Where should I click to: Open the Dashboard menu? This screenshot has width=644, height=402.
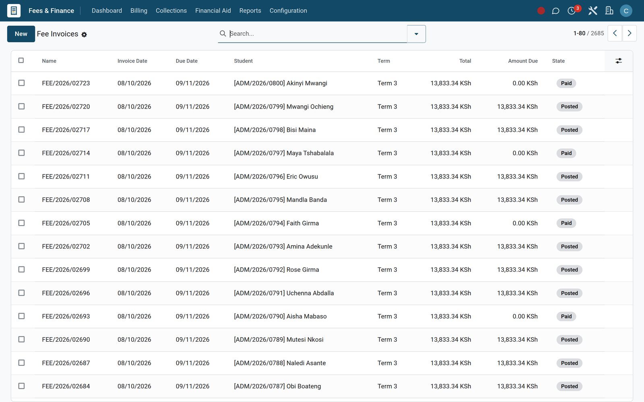(107, 10)
